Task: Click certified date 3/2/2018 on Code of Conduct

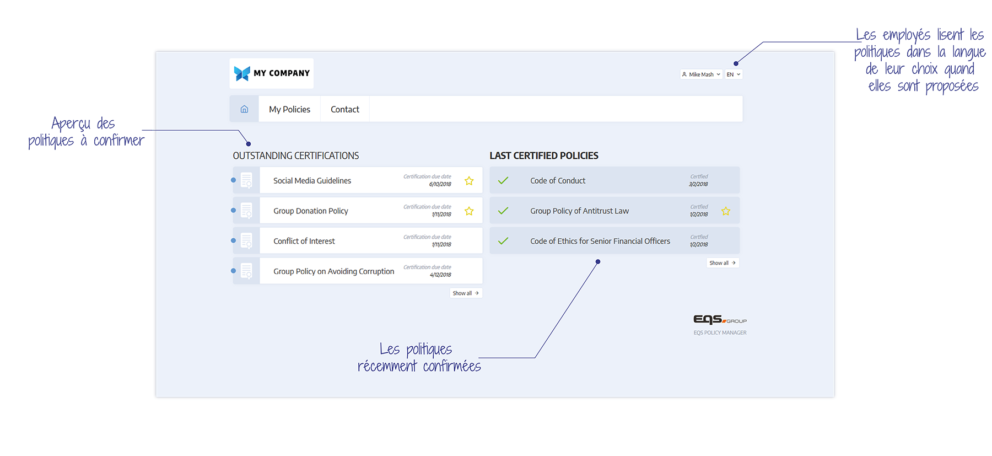Action: (698, 184)
